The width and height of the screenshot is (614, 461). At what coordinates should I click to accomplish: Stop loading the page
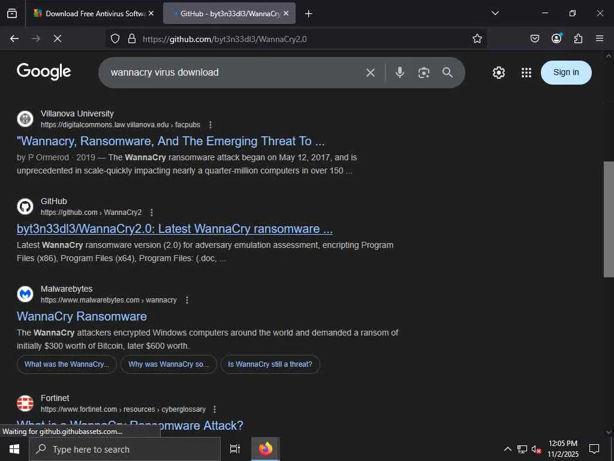[x=58, y=38]
